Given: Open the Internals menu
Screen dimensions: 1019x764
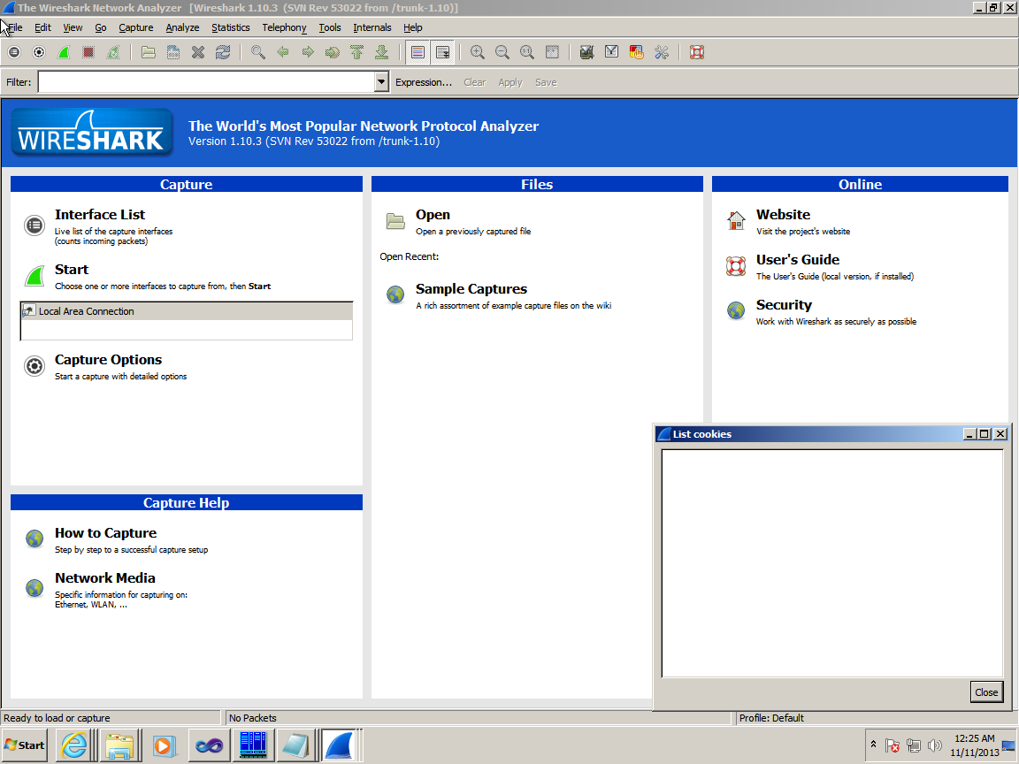Looking at the screenshot, I should coord(372,27).
